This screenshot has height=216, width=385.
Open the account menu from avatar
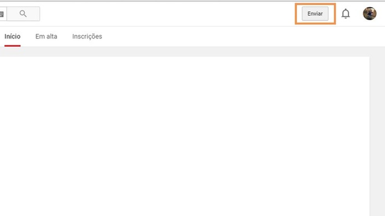click(369, 14)
